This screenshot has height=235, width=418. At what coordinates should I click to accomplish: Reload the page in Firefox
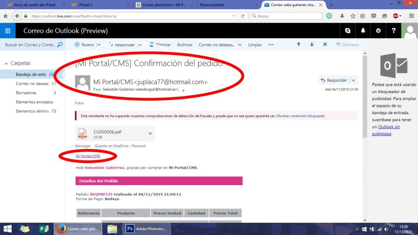coord(242,16)
